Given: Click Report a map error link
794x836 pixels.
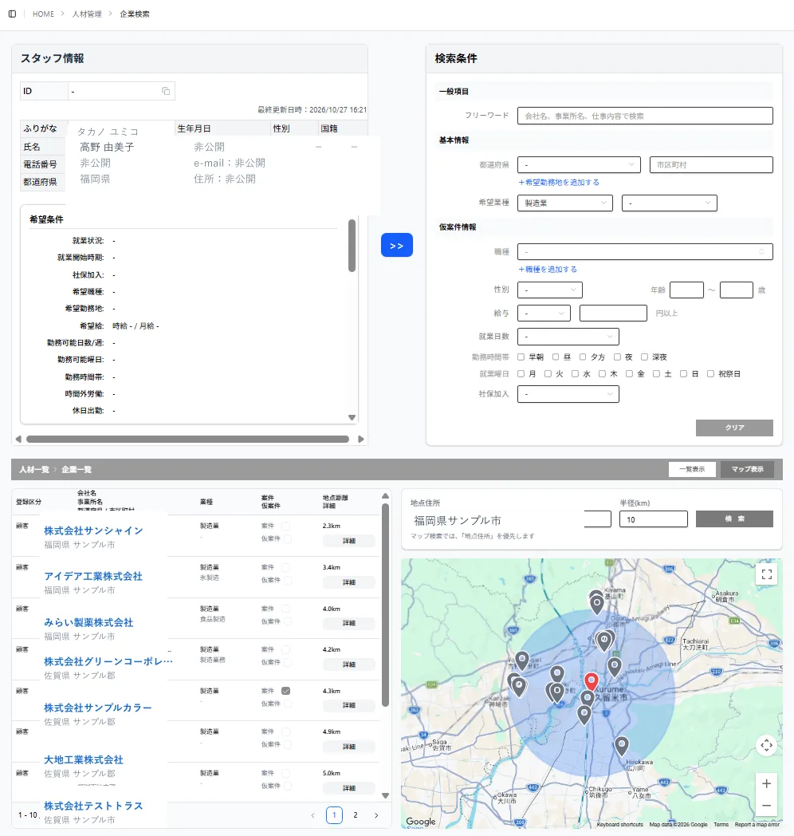Looking at the screenshot, I should (757, 825).
